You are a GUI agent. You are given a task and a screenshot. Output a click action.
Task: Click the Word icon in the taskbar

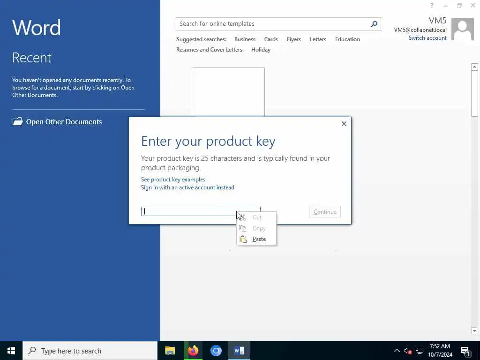(x=239, y=351)
